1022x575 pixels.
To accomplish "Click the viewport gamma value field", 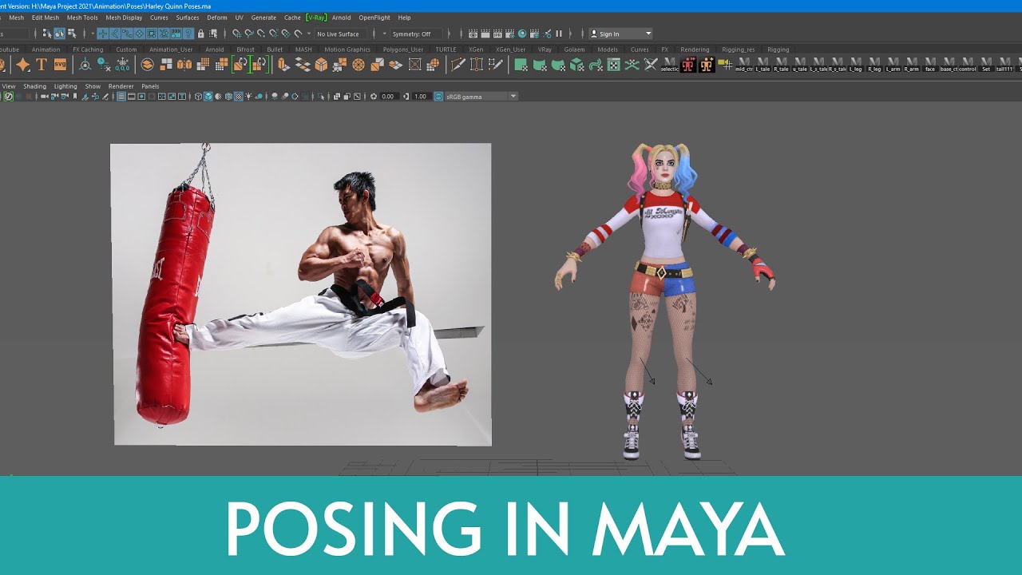I will (x=421, y=97).
